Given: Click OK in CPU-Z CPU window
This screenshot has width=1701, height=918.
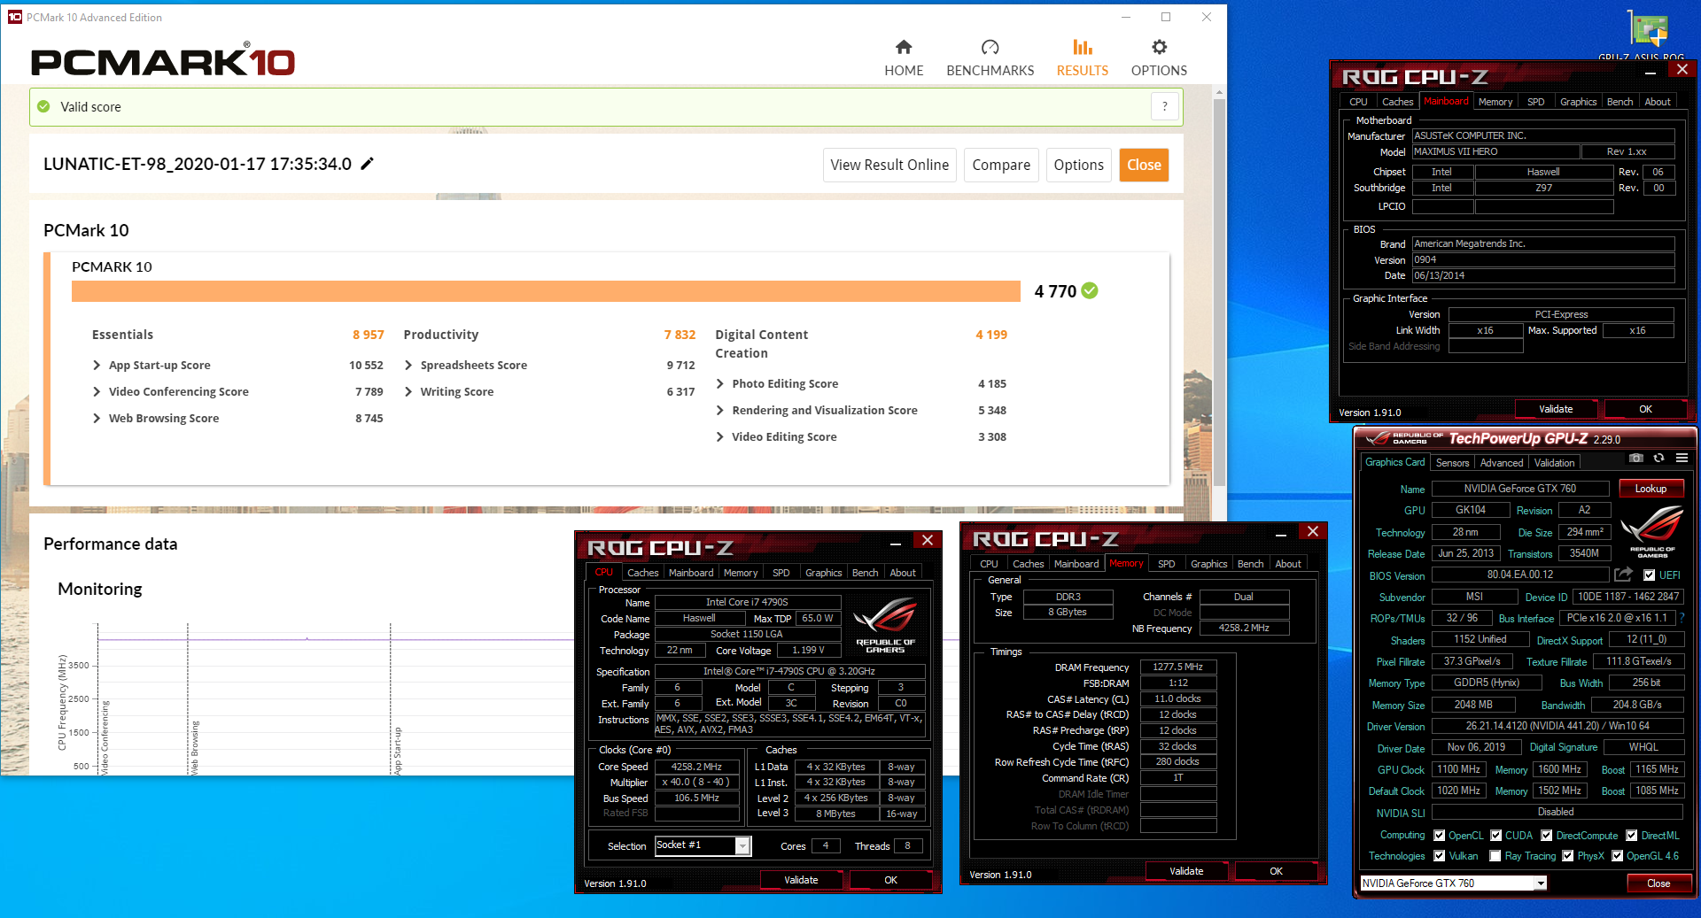Looking at the screenshot, I should tap(890, 880).
